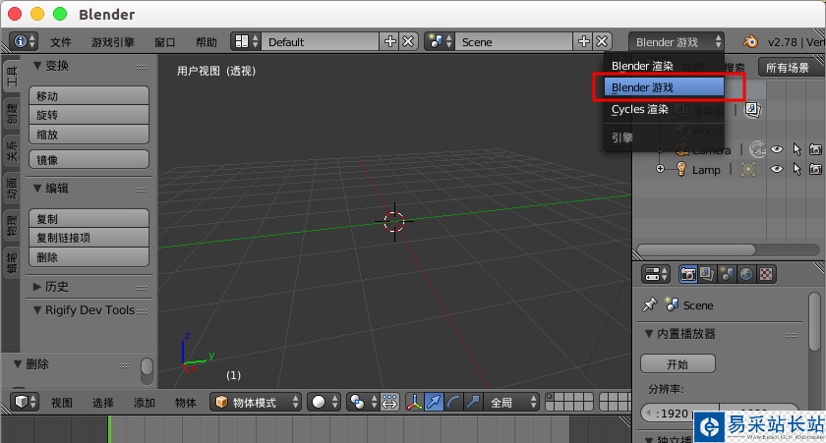The height and width of the screenshot is (443, 826).
Task: Collapse the 内置播放器 panel
Action: 649,334
